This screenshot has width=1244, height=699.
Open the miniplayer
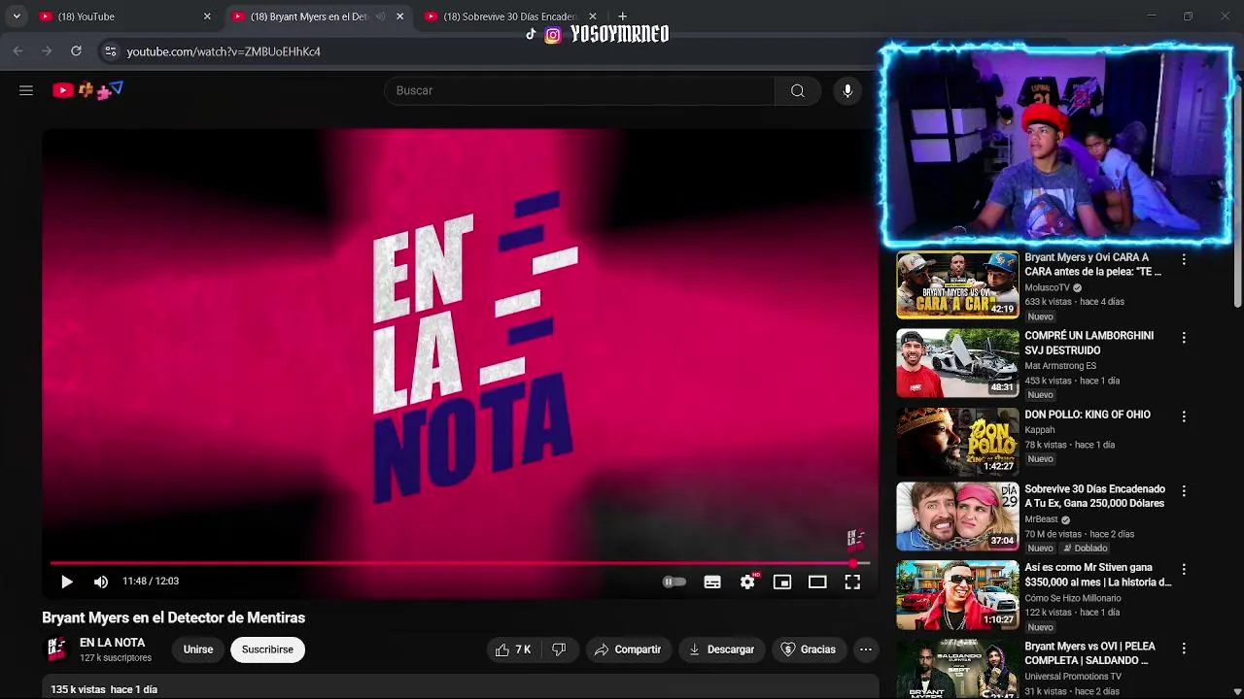(x=782, y=582)
